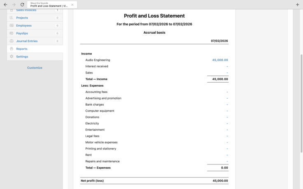The image size is (303, 189).
Task: Open Employees in the sidebar menu
Action: click(x=23, y=25)
